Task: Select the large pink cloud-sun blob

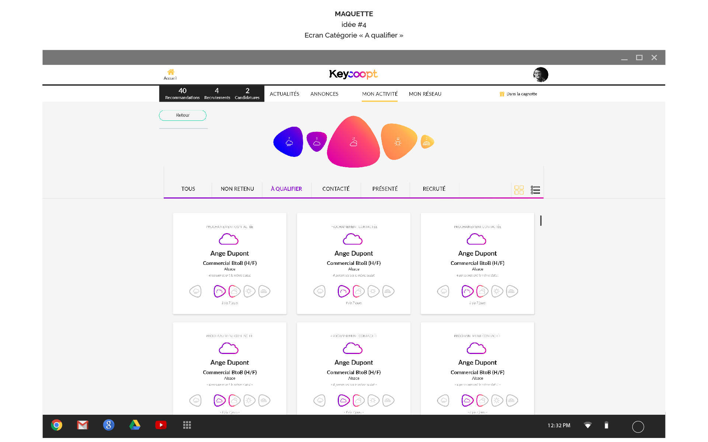Action: (x=353, y=143)
